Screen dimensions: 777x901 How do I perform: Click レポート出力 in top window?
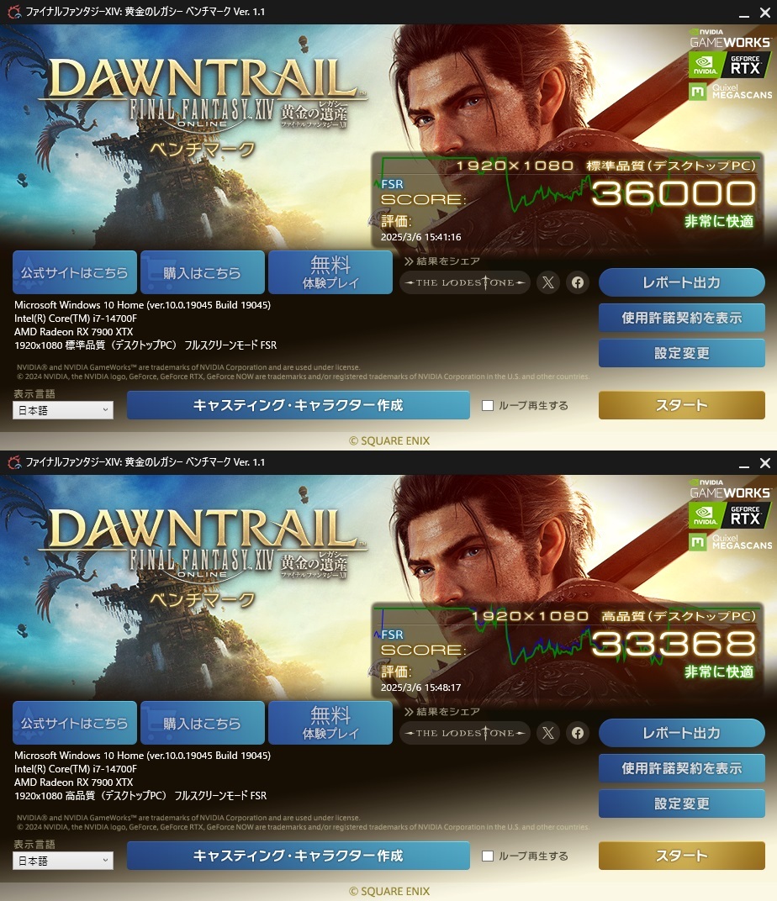click(x=682, y=282)
